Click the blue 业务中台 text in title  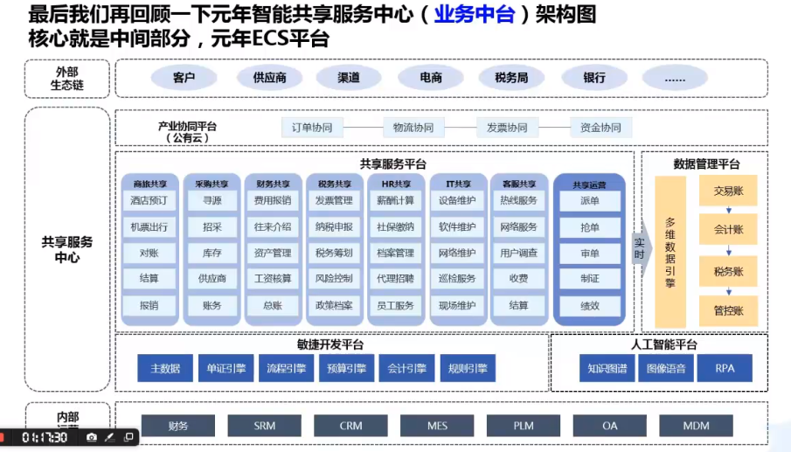[x=475, y=14]
